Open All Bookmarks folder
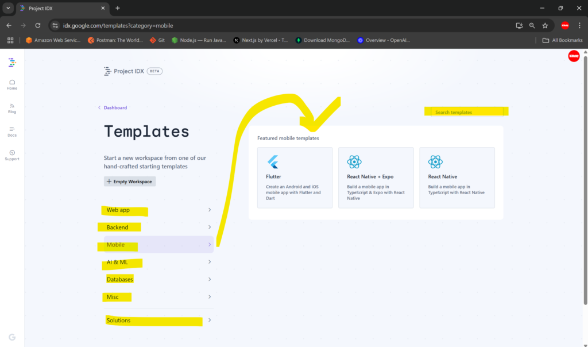The image size is (588, 347). (563, 40)
